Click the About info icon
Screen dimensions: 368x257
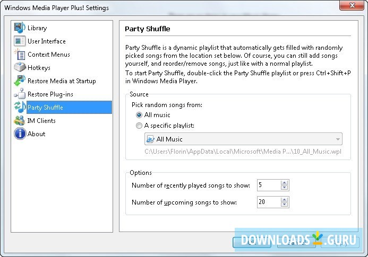tap(20, 134)
